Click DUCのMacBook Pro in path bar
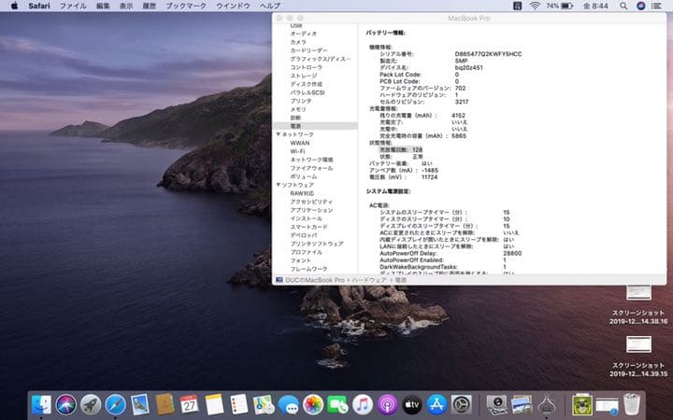Screen dimensions: 673x420 pyautogui.click(x=315, y=280)
